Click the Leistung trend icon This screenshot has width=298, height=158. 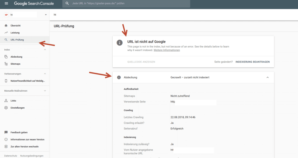6,33
